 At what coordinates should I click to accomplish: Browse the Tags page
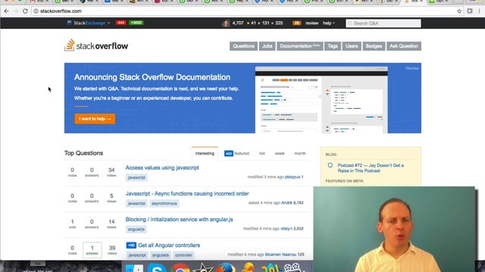(333, 46)
